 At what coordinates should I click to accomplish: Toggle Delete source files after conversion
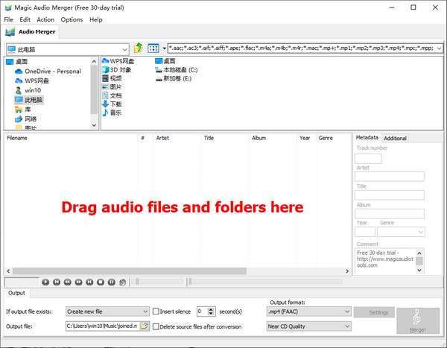156,326
